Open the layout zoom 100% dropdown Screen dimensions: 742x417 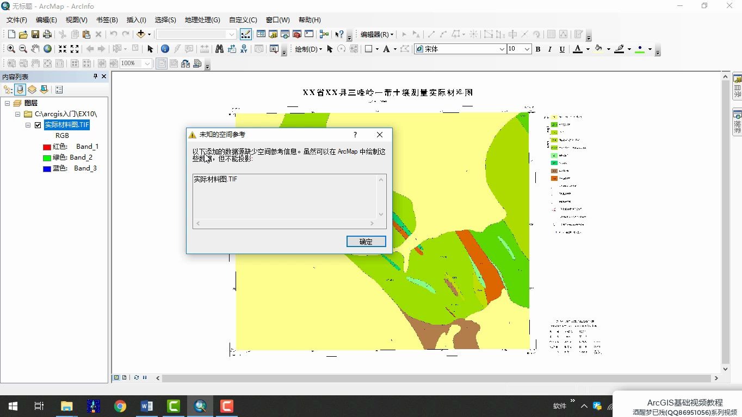click(147, 64)
